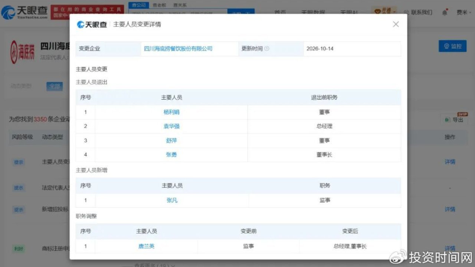Open 唐兰英 person profile link
This screenshot has height=267, width=475.
[x=146, y=246]
